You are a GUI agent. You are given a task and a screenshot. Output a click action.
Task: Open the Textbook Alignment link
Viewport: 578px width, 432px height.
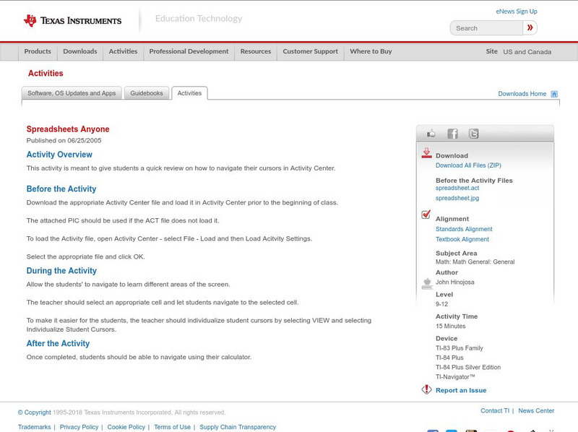[462, 239]
